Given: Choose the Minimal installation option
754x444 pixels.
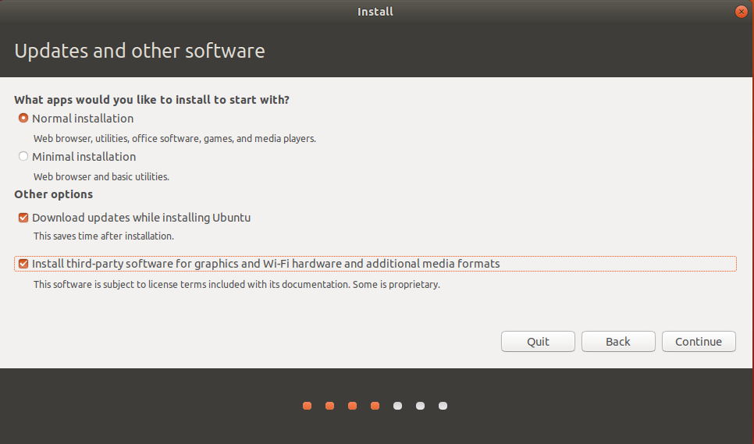Looking at the screenshot, I should point(23,156).
